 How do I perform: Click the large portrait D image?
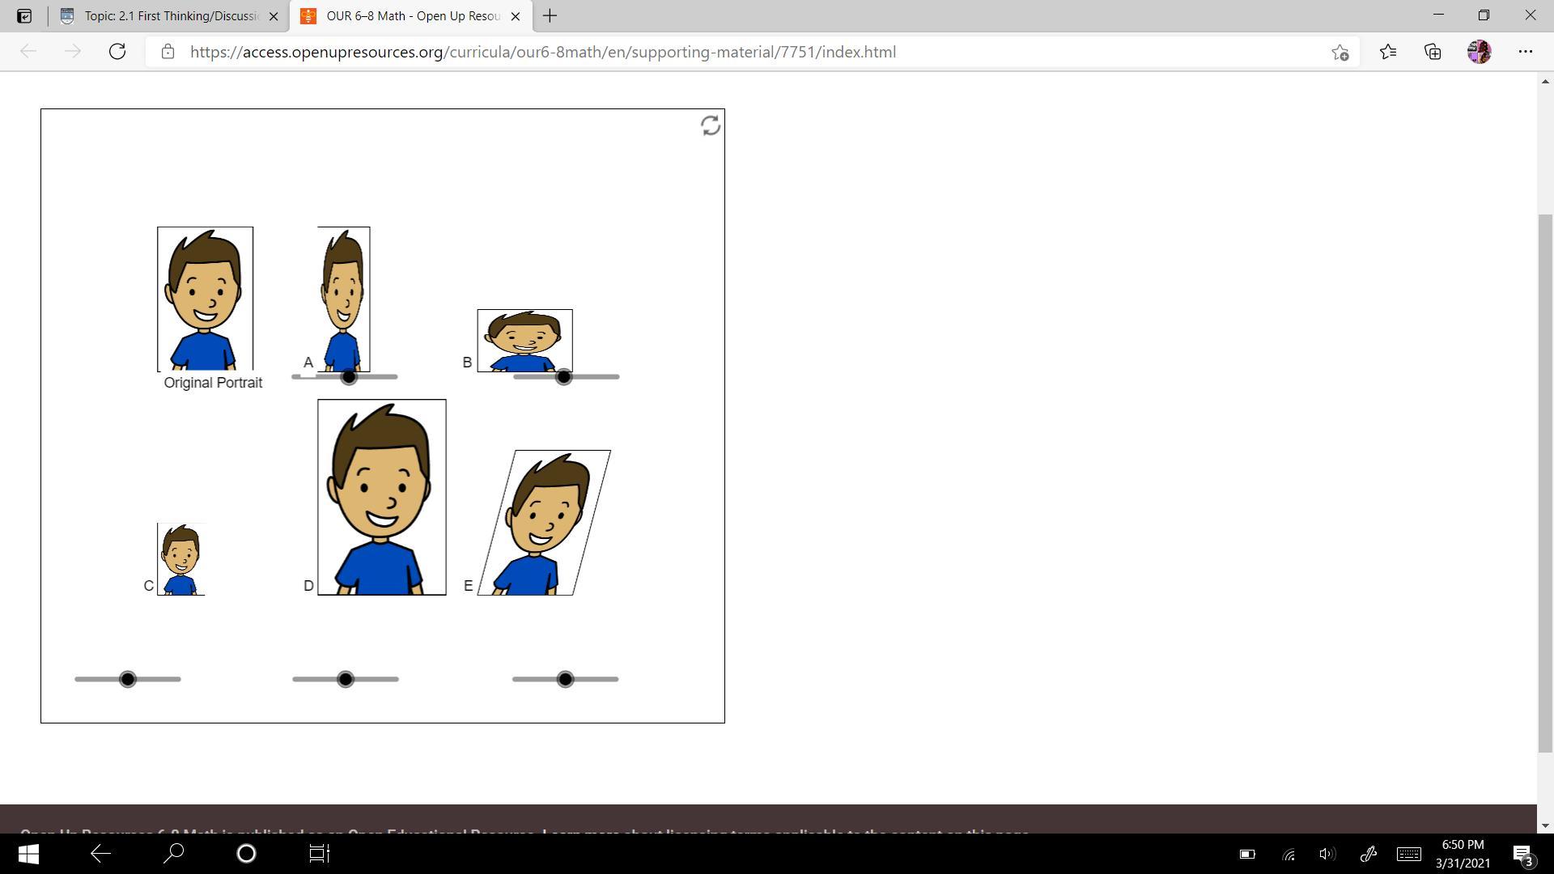point(381,497)
